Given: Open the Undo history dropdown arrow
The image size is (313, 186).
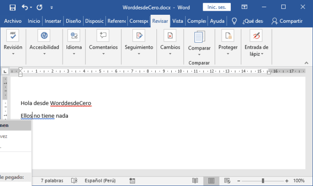Looking at the screenshot, I should pyautogui.click(x=31, y=8).
